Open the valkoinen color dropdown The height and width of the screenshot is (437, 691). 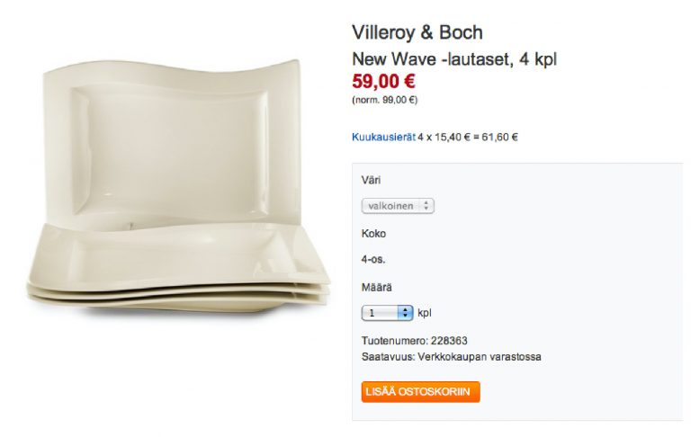pyautogui.click(x=398, y=206)
